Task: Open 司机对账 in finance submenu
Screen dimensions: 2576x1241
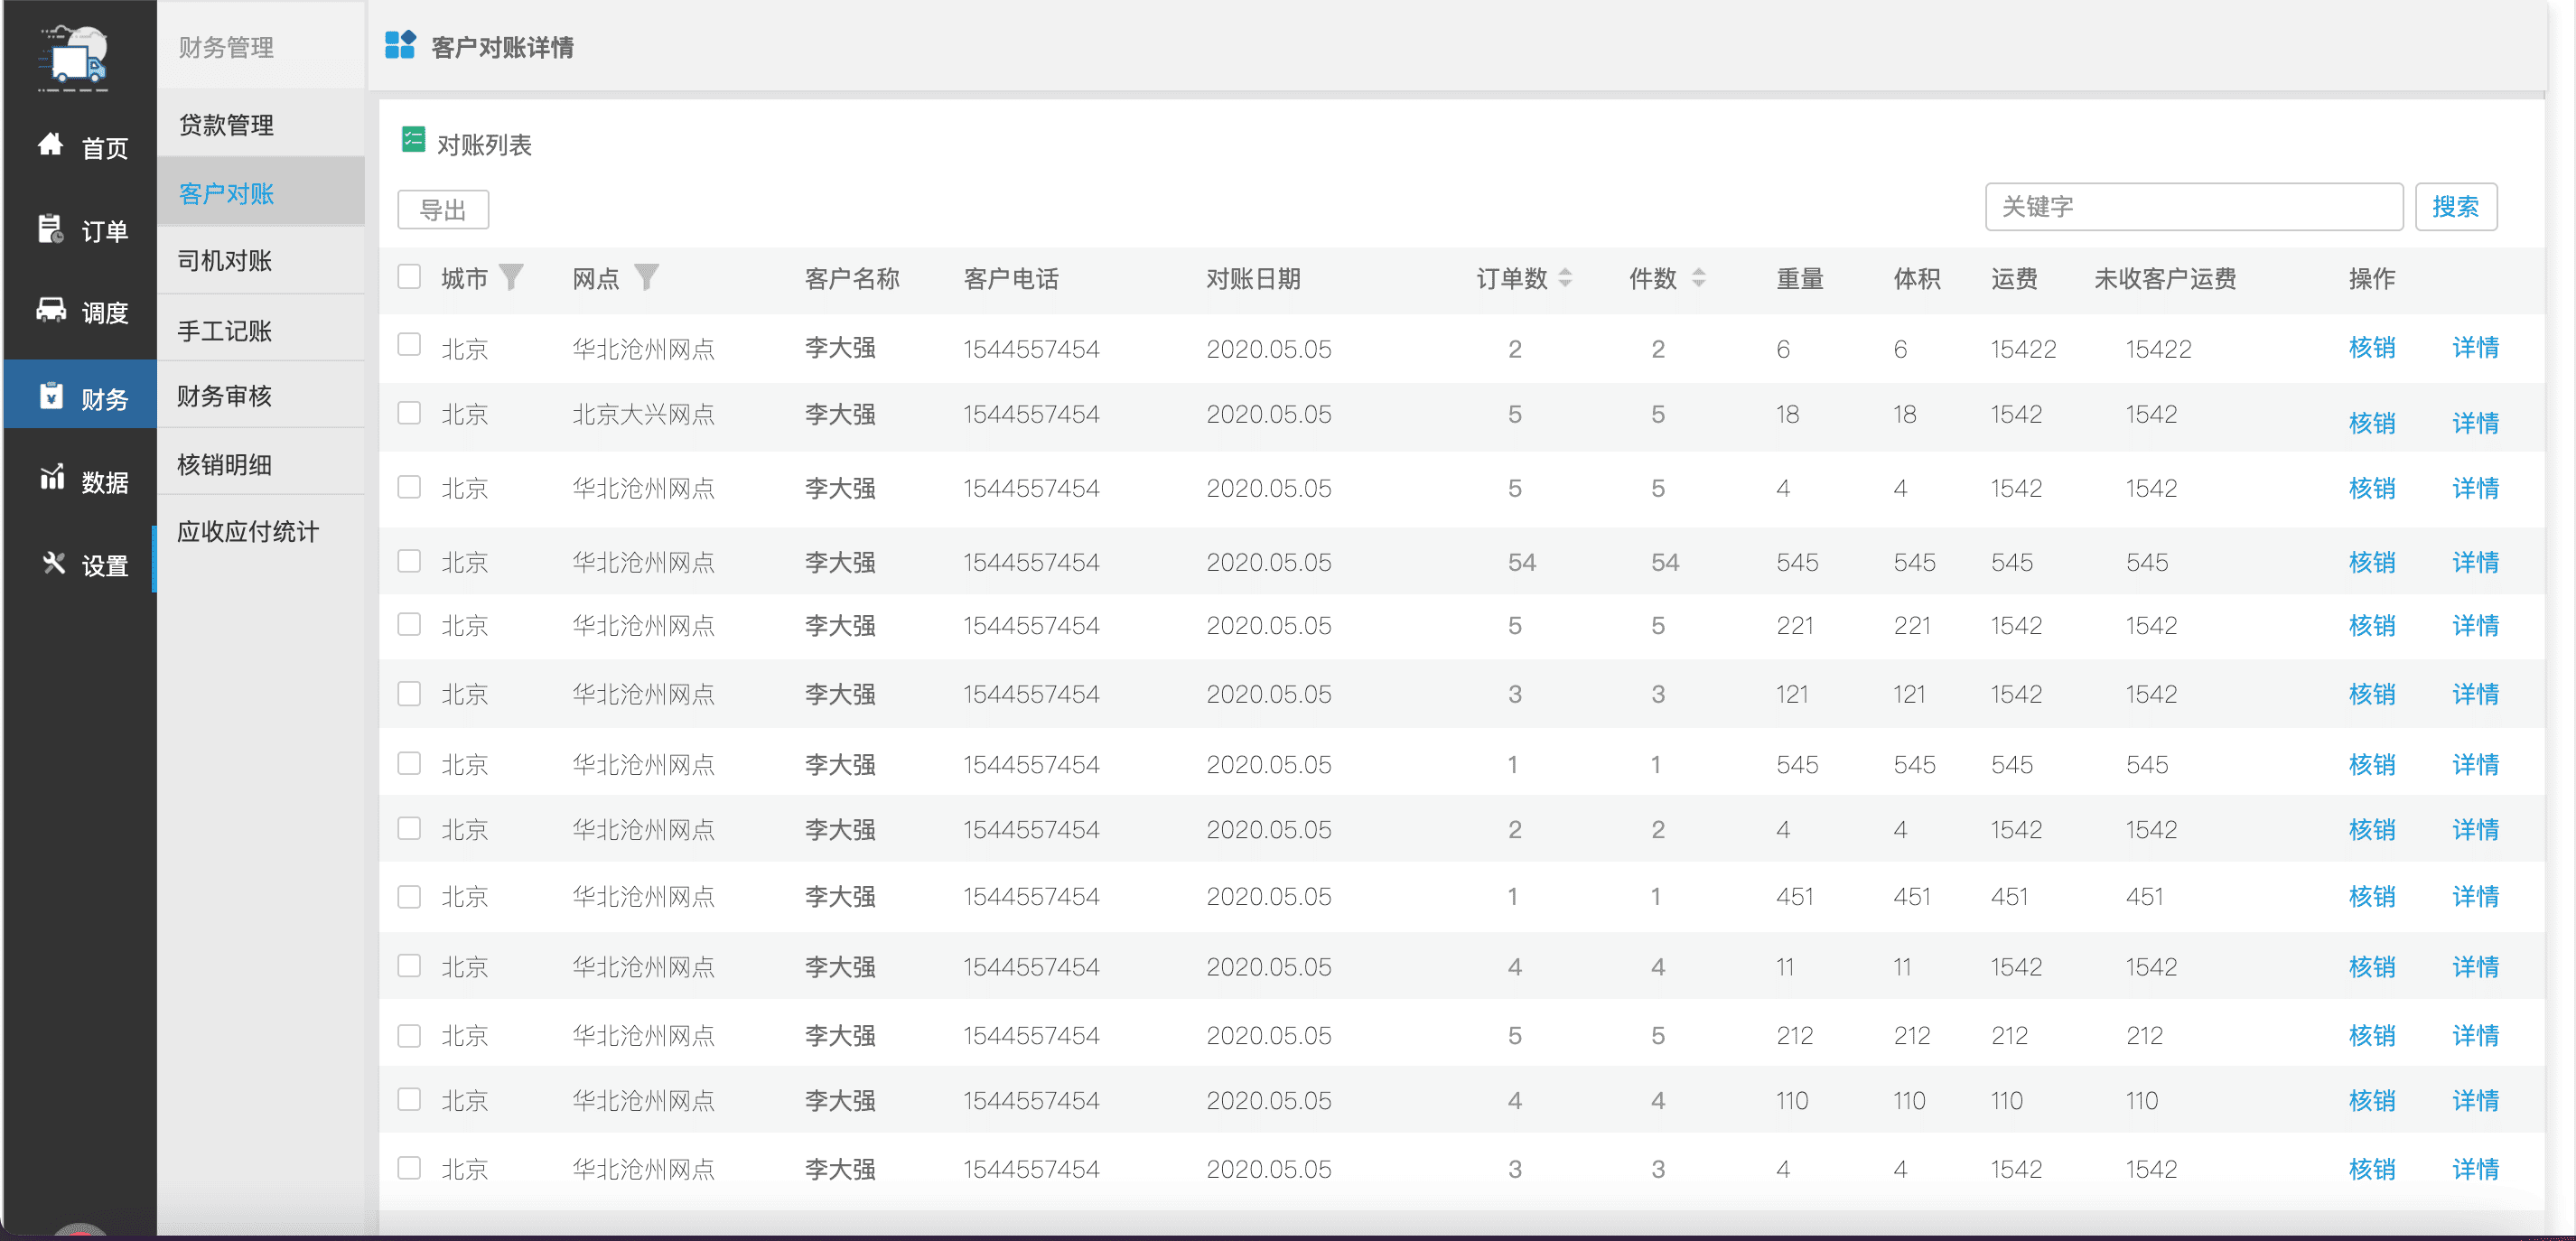Action: point(225,261)
